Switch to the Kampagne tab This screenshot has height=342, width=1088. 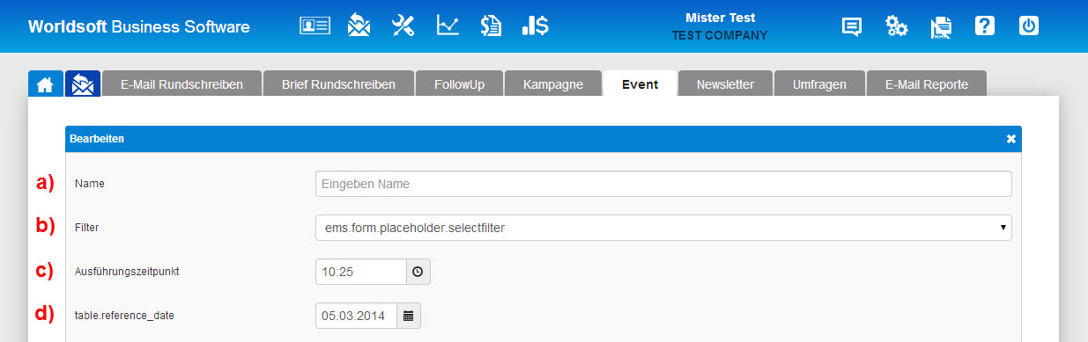[552, 84]
